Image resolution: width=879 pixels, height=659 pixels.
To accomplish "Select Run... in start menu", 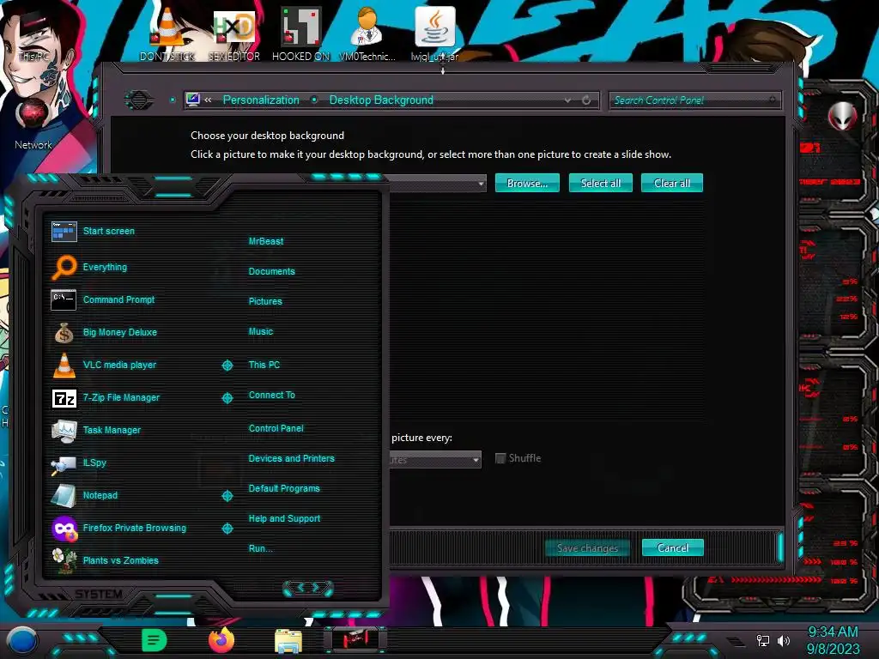I will tap(261, 548).
